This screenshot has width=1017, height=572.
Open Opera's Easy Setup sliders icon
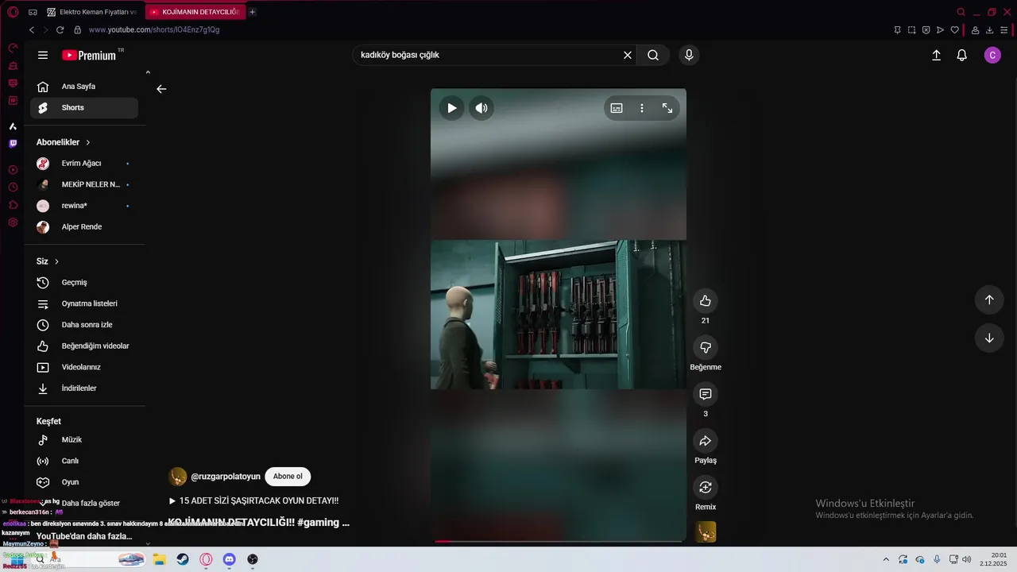(x=1005, y=29)
